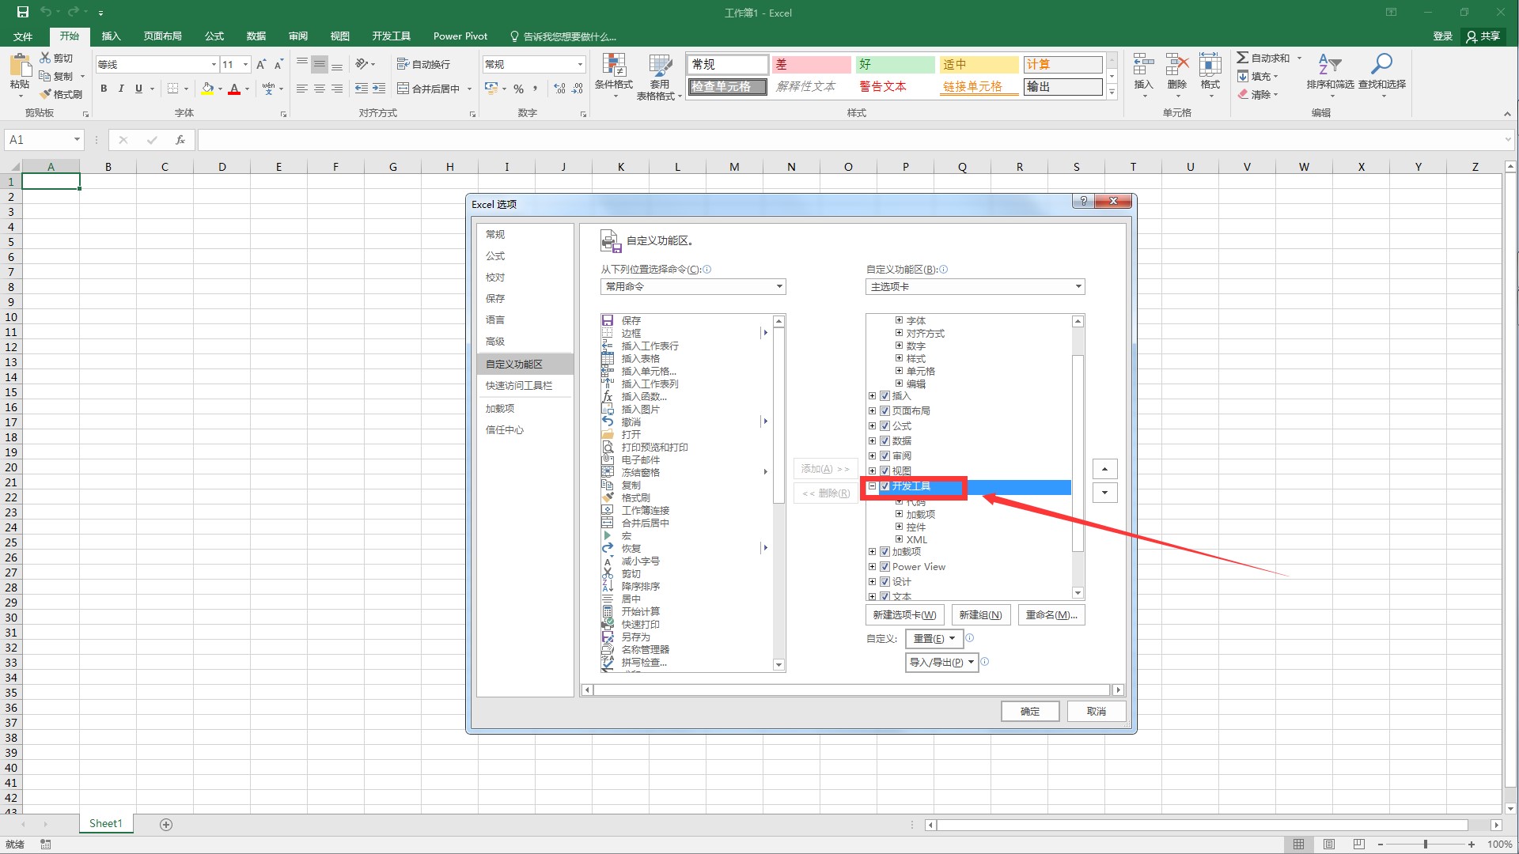Uncheck the Power View checkbox
The image size is (1519, 854).
(x=885, y=566)
